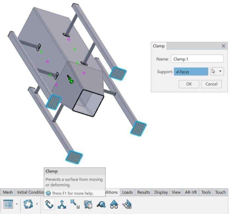Click the circular update arrows icon
The image size is (230, 214).
point(28,204)
